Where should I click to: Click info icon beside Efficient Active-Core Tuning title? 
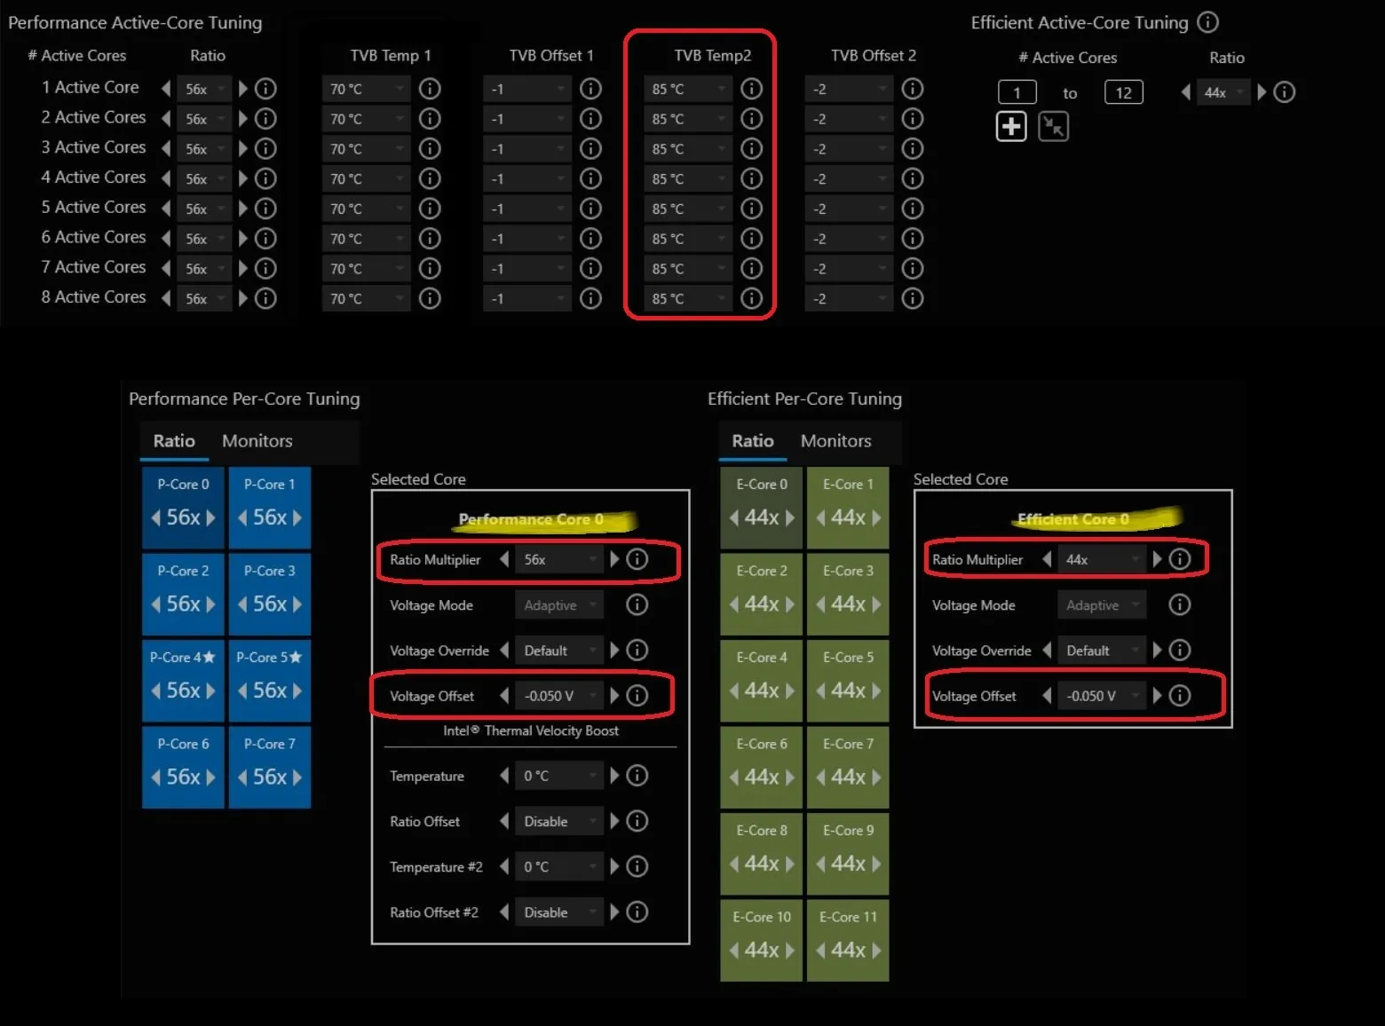(x=1207, y=22)
